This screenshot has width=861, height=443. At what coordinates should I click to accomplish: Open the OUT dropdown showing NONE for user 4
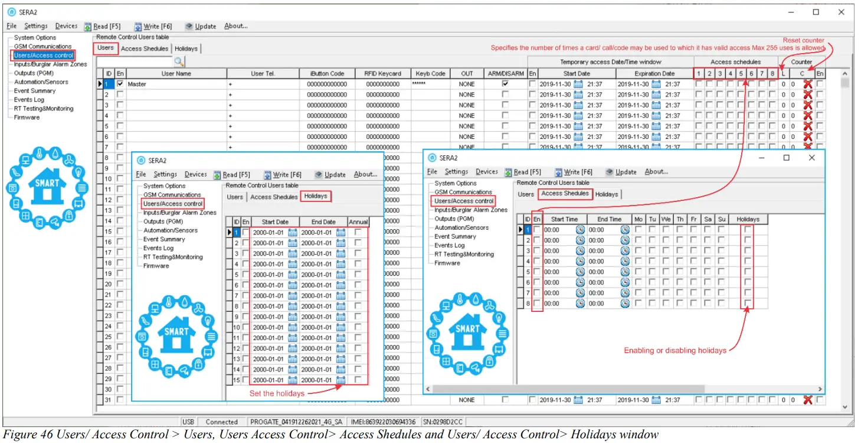tap(466, 115)
